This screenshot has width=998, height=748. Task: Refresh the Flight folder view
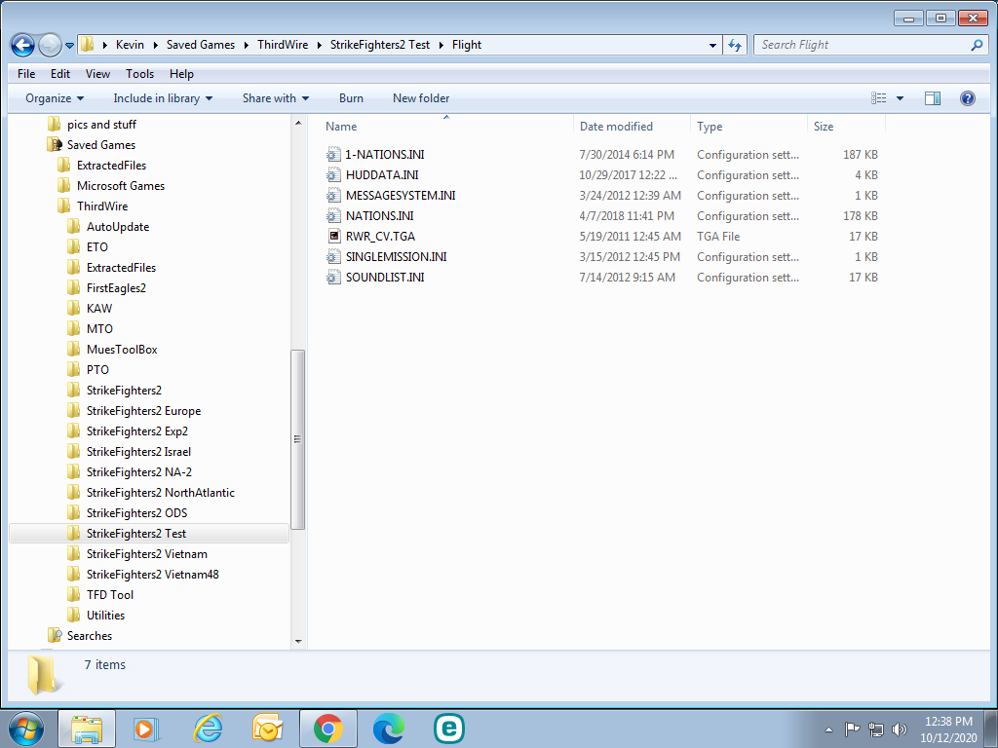coord(735,45)
